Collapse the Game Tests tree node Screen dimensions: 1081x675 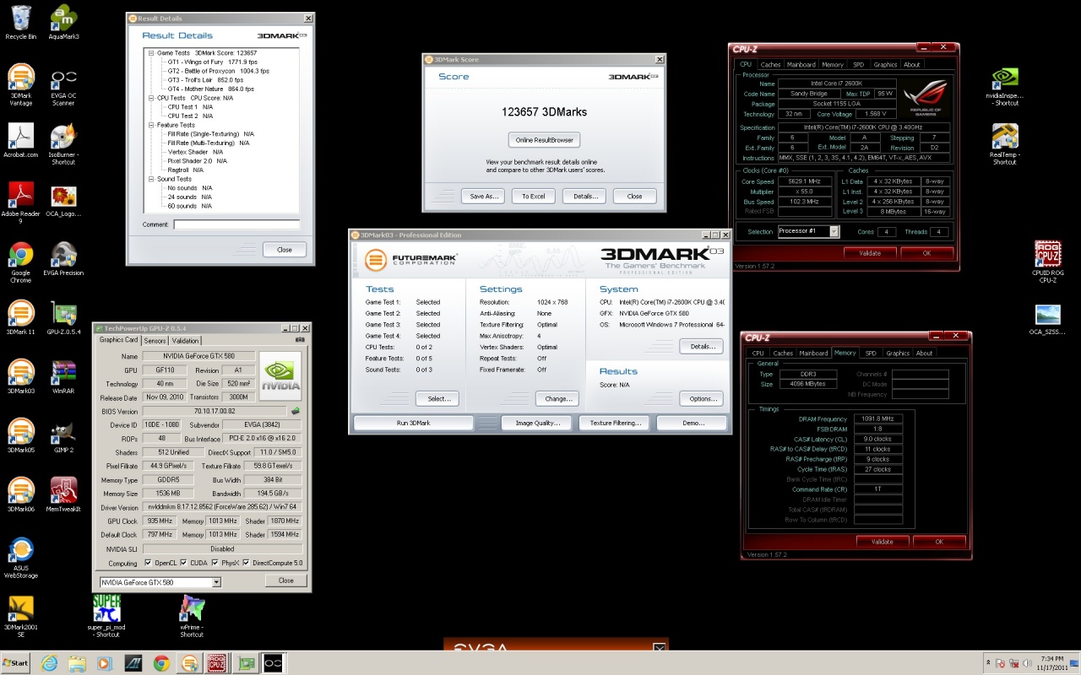[151, 53]
